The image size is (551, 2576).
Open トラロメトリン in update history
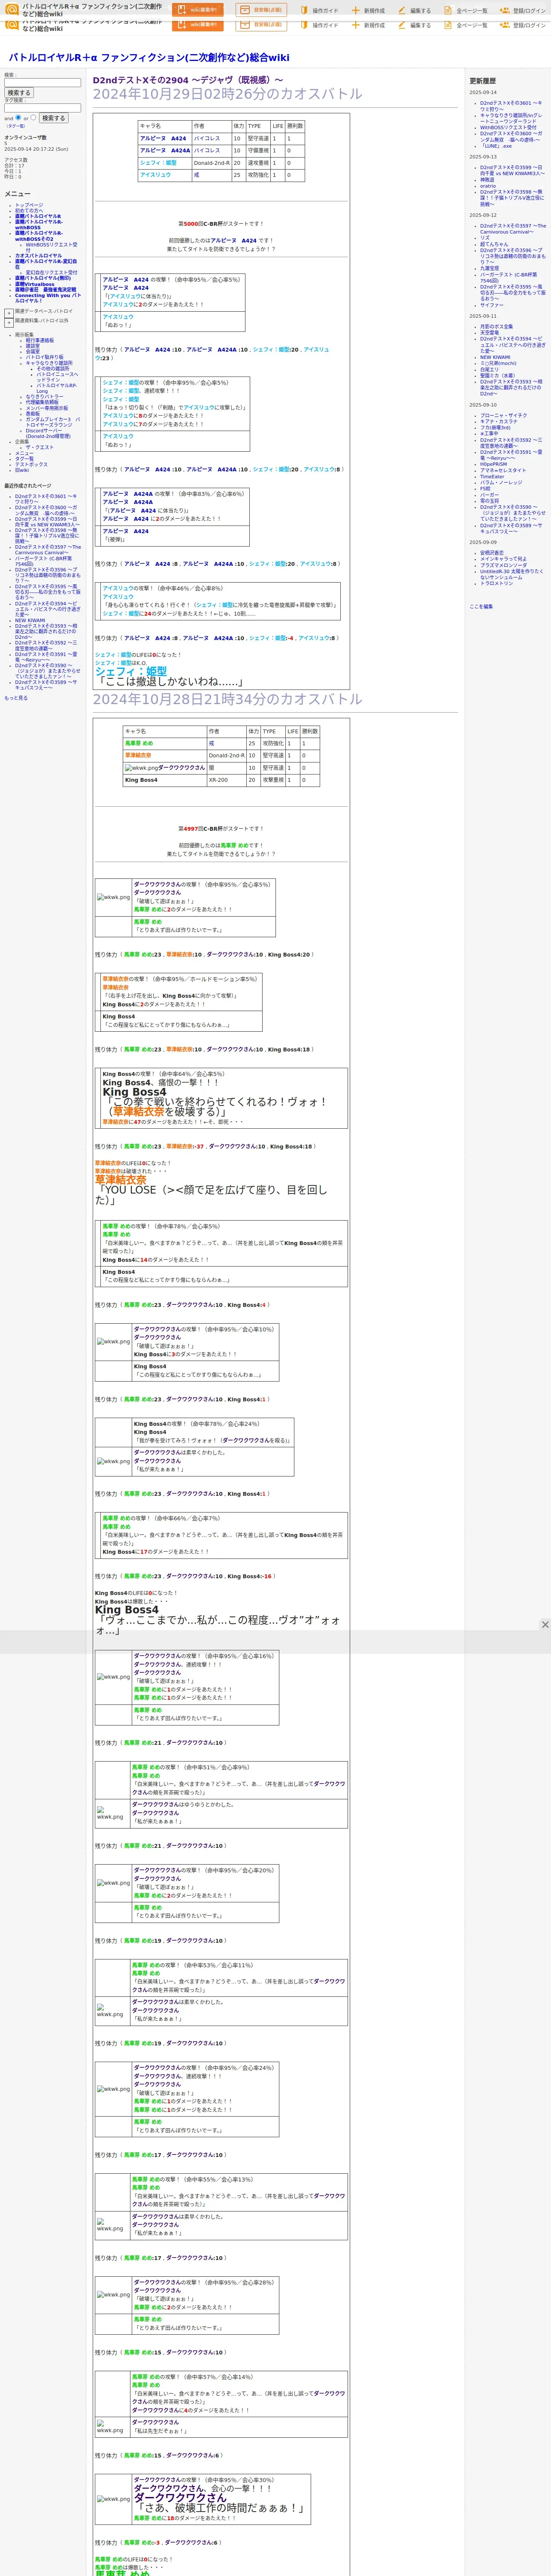(x=497, y=583)
